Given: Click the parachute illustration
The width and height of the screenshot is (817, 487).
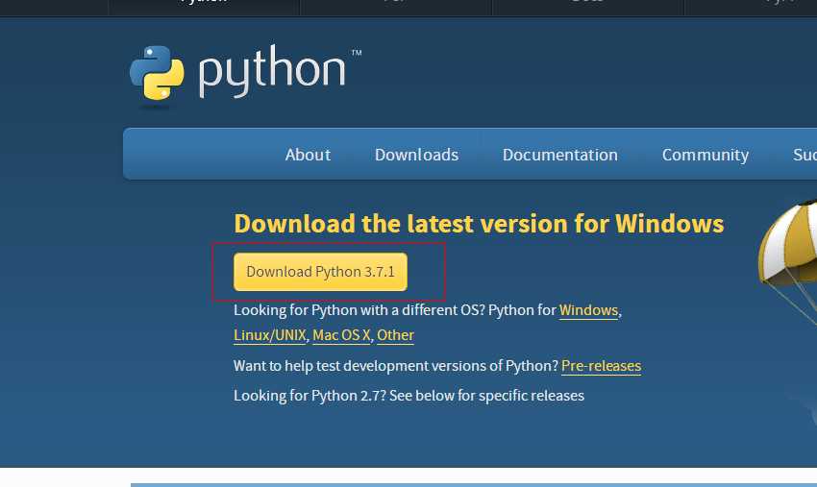Looking at the screenshot, I should coord(788,263).
